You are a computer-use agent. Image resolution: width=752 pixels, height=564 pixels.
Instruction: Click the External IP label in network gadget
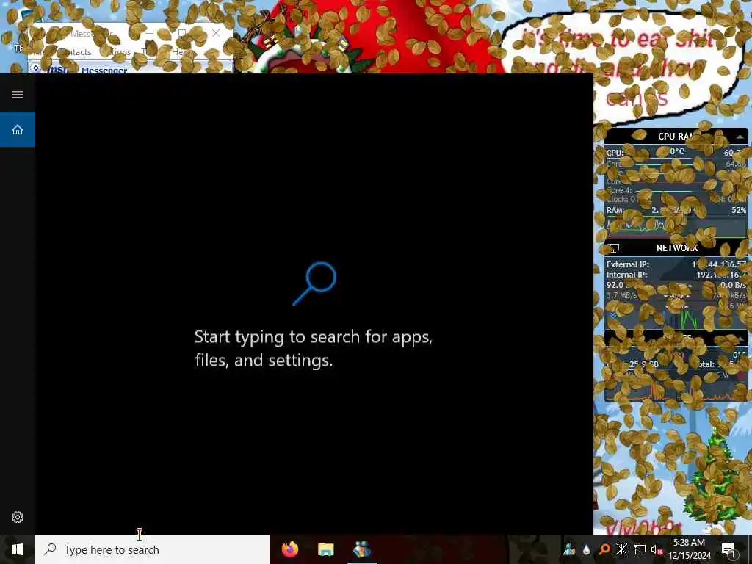click(627, 264)
